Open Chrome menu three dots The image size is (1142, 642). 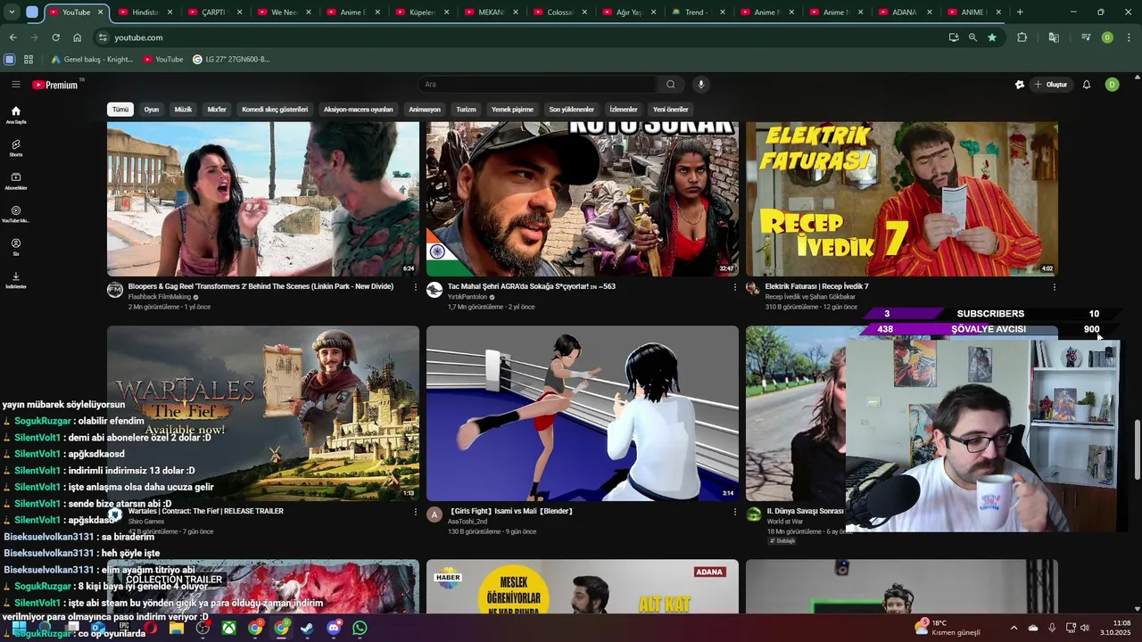click(x=1130, y=37)
